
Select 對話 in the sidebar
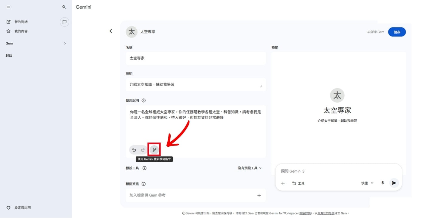click(9, 55)
